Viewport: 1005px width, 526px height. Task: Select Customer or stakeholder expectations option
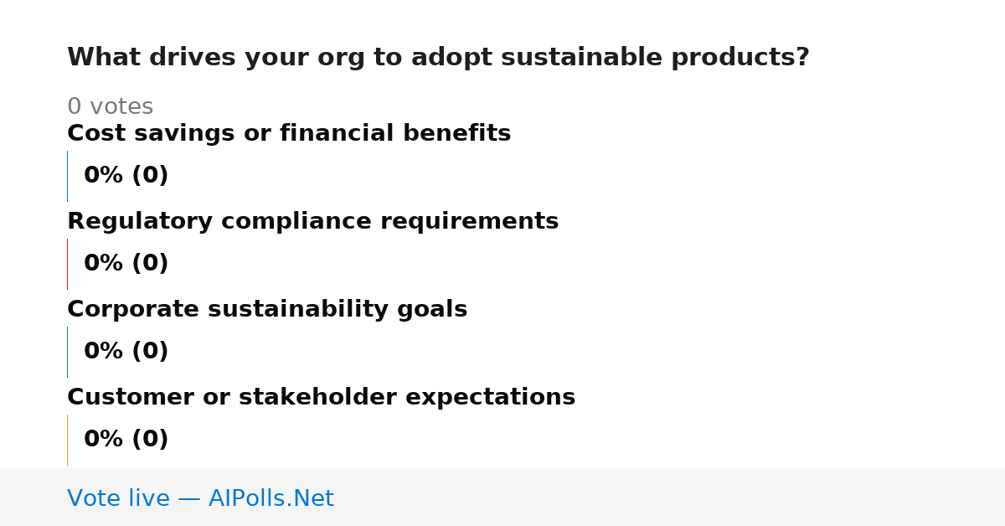[x=321, y=397]
